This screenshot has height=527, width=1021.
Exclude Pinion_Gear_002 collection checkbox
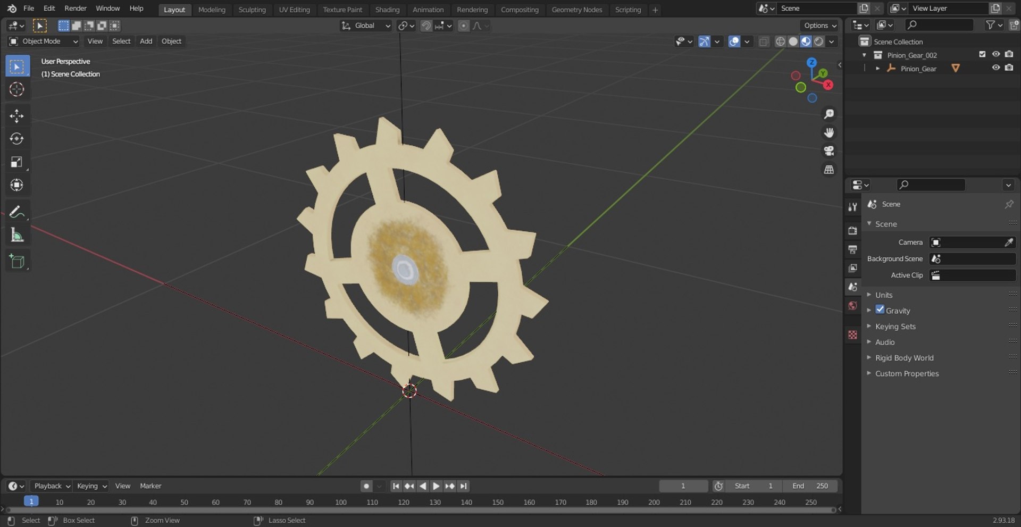(x=982, y=54)
